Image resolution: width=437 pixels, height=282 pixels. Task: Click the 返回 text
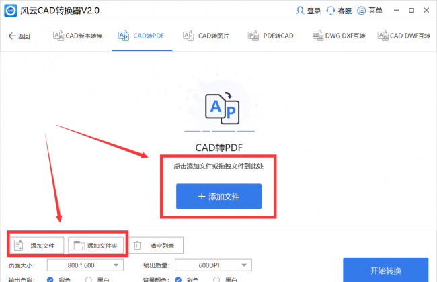pyautogui.click(x=24, y=36)
